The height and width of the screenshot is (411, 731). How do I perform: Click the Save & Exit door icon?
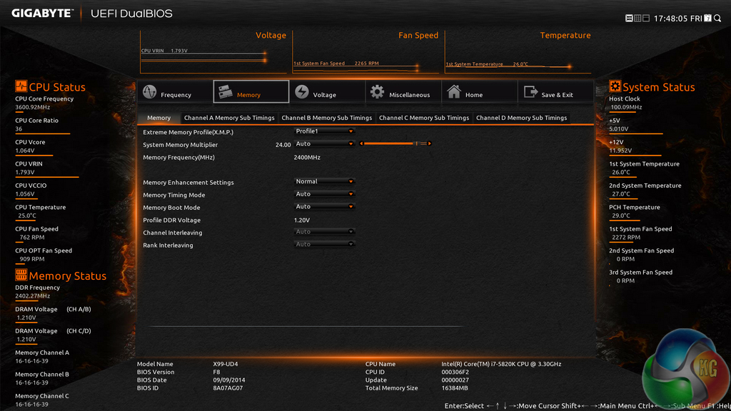coord(530,93)
